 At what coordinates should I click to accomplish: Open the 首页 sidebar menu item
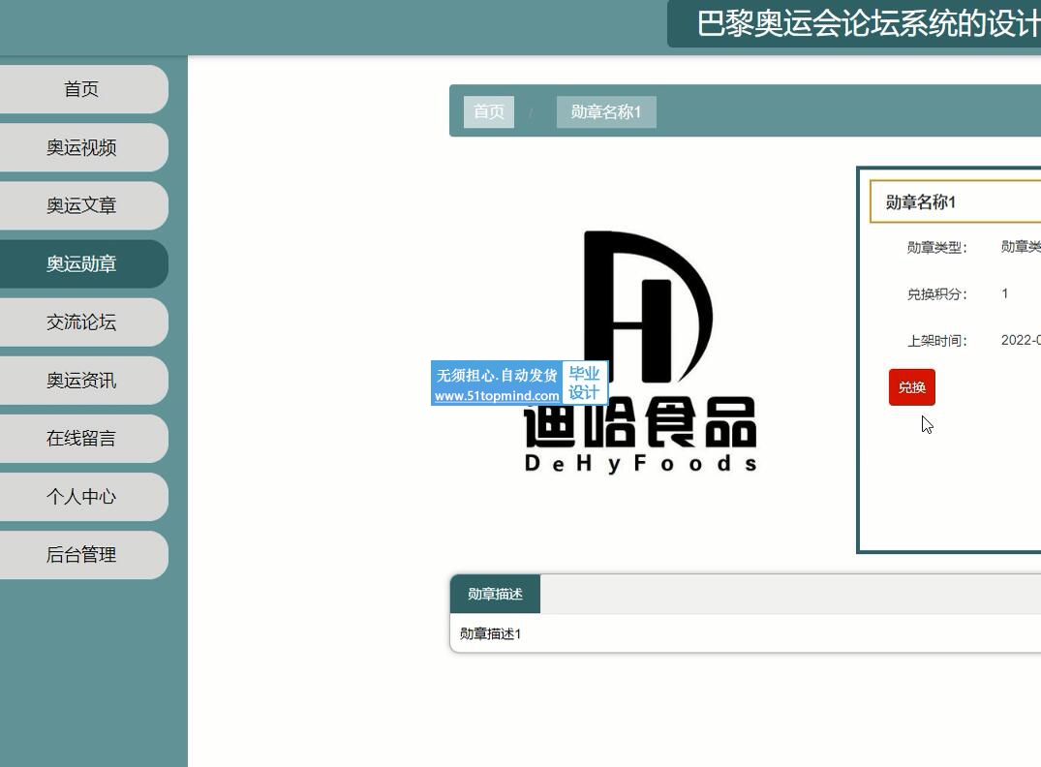point(81,89)
